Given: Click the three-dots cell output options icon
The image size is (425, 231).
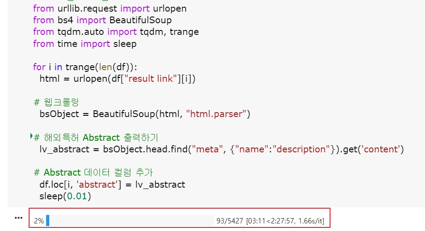Looking at the screenshot, I should 18,218.
